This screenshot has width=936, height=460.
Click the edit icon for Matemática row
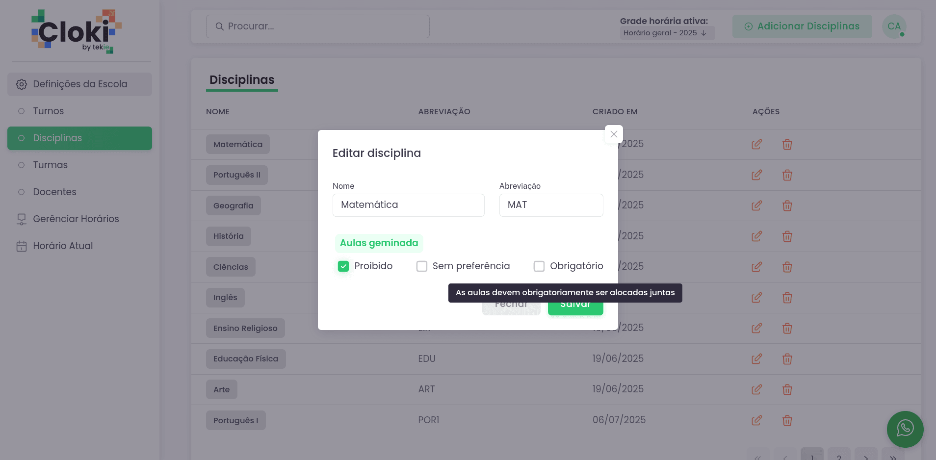click(x=756, y=144)
